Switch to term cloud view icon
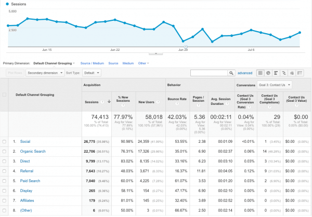 pyautogui.click(x=292, y=73)
